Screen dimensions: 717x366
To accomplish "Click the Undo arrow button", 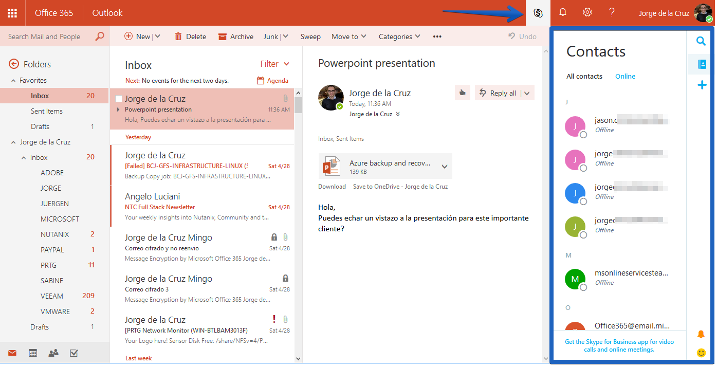I will point(522,36).
